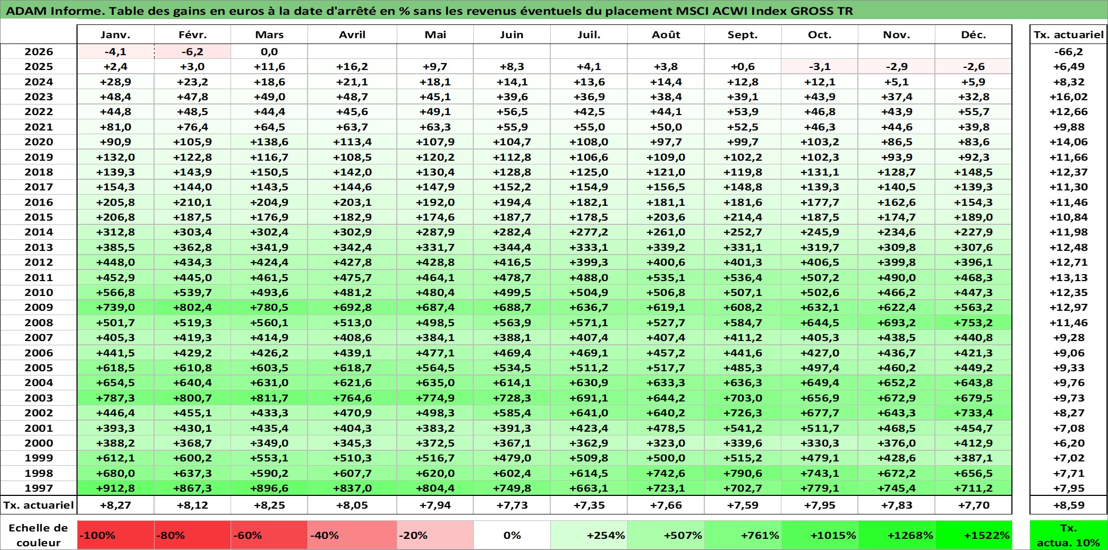Screen dimensions: 1108x550
Task: Click the 2009 row label
Action: click(39, 307)
